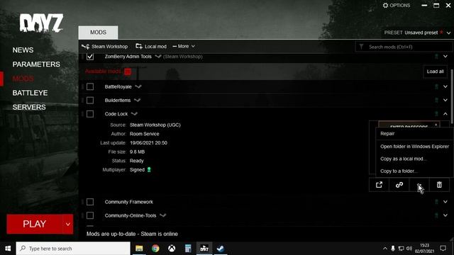Expand Community-Online-Tools mod details

[445, 215]
